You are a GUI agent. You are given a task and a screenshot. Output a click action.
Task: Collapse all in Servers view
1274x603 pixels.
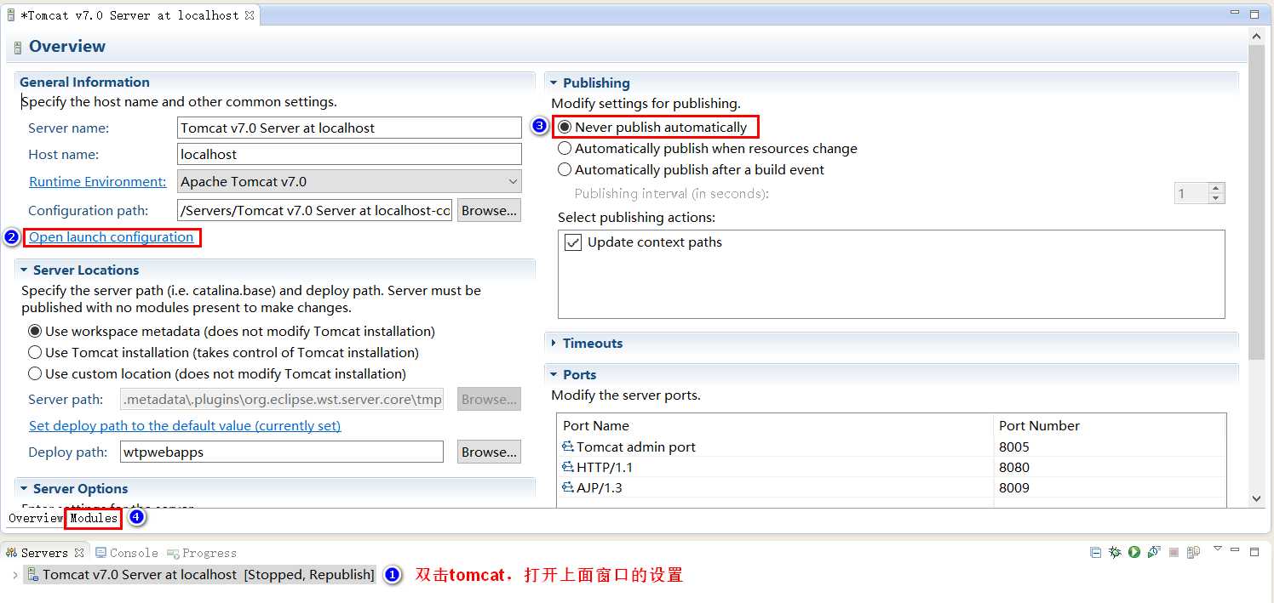point(1096,552)
